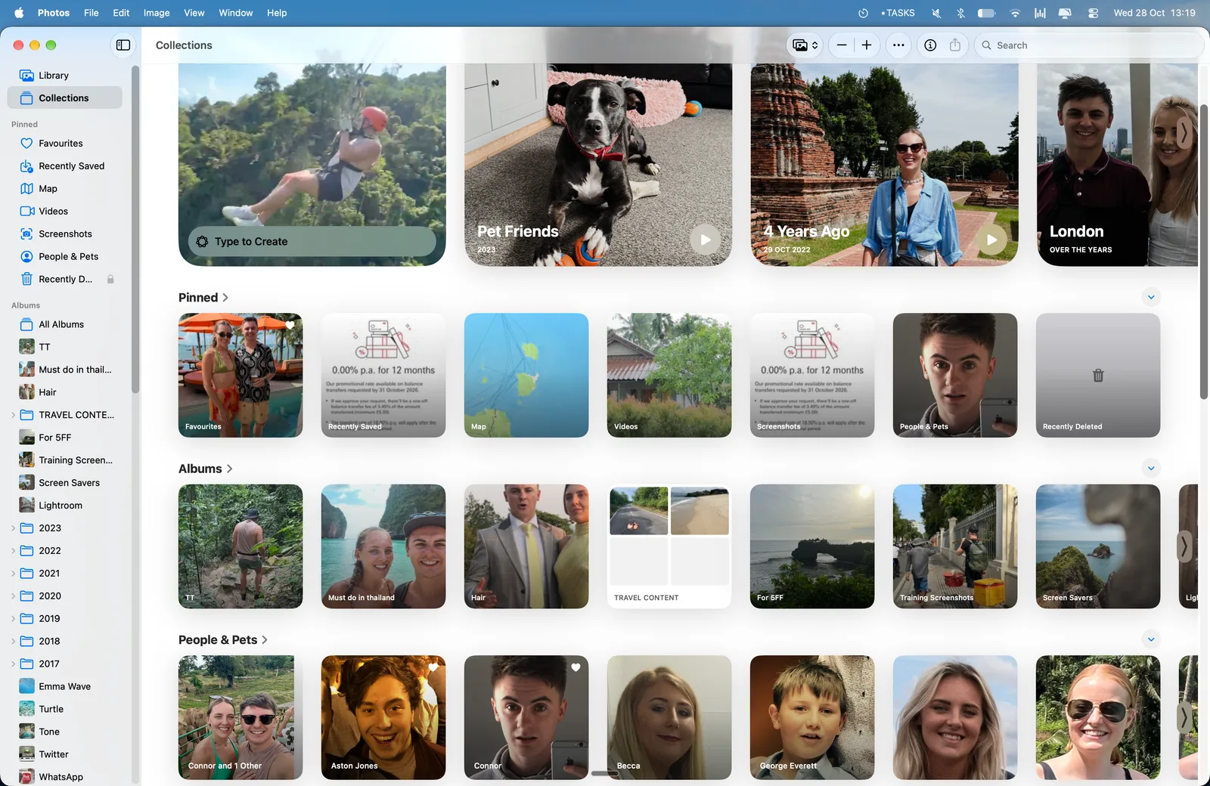Open Recently Deleted in sidebar
The width and height of the screenshot is (1210, 786).
pyautogui.click(x=64, y=280)
